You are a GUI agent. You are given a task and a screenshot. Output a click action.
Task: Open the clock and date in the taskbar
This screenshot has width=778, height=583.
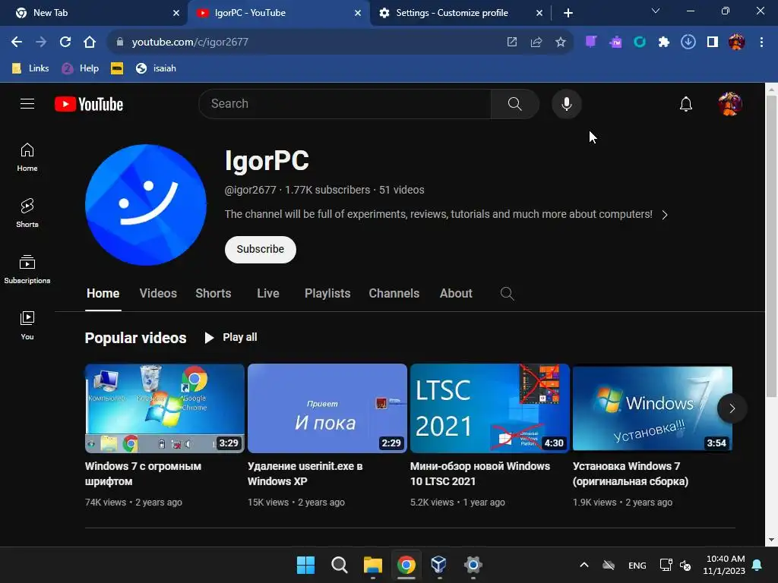tap(724, 565)
